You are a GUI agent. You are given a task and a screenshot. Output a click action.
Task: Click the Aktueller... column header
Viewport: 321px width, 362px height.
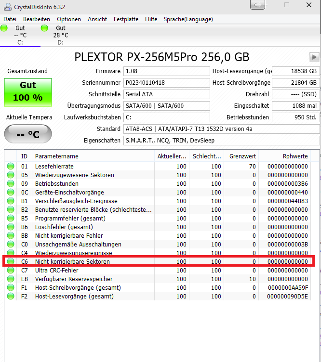pyautogui.click(x=172, y=156)
